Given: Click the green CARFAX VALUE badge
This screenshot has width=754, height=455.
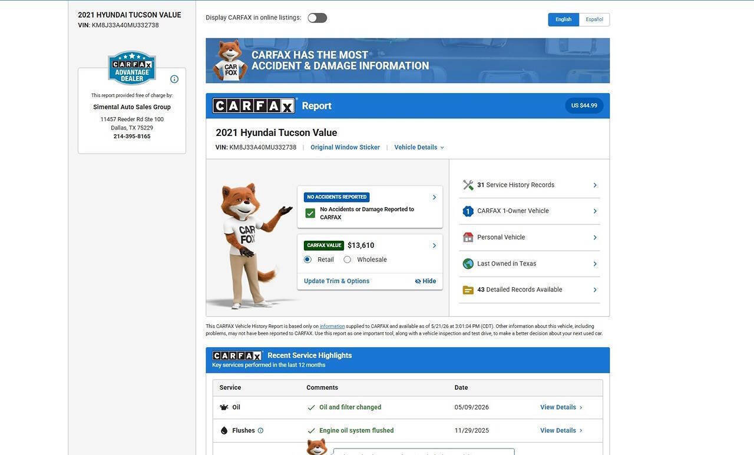Looking at the screenshot, I should [x=324, y=245].
